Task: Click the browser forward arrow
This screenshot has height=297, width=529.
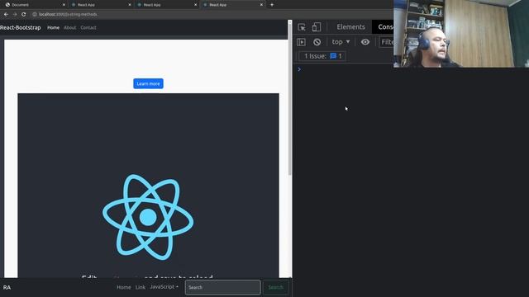Action: coord(15,15)
